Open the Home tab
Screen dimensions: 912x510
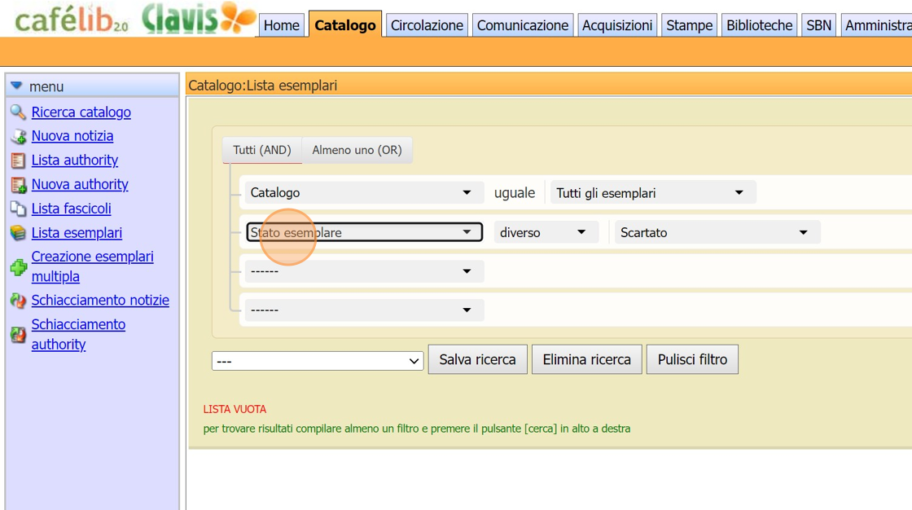282,25
